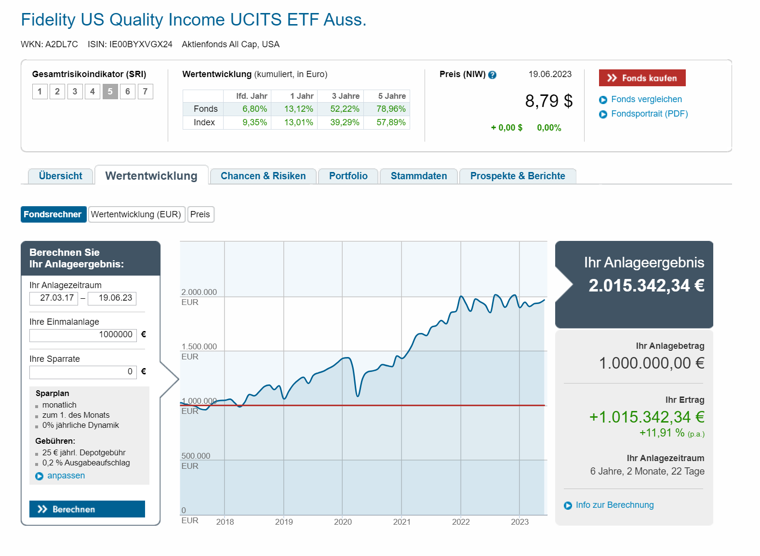The width and height of the screenshot is (760, 556).
Task: Click the annual return +11,91 %
Action: (662, 433)
